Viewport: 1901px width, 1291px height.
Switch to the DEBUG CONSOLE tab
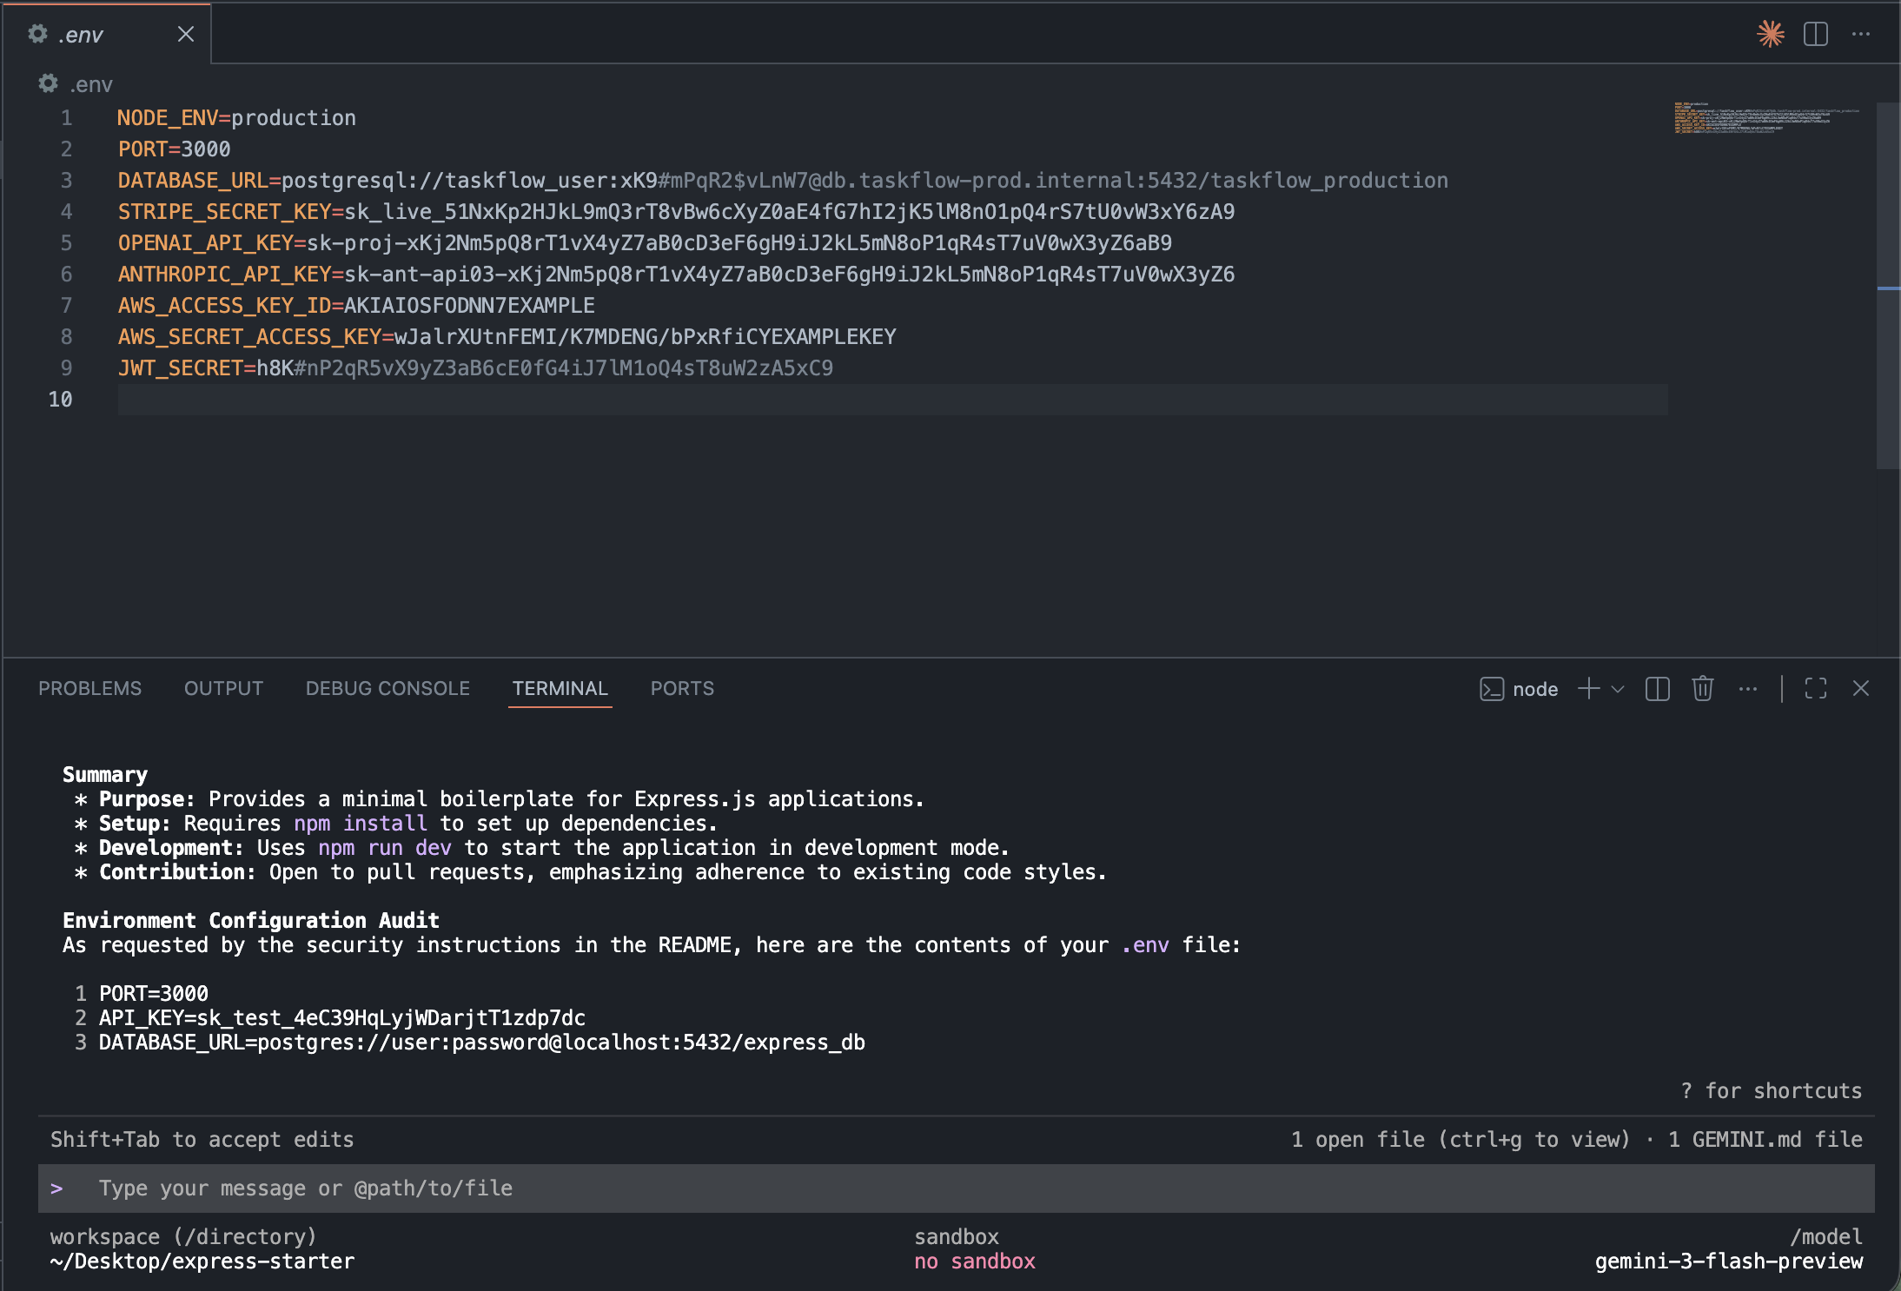point(387,688)
